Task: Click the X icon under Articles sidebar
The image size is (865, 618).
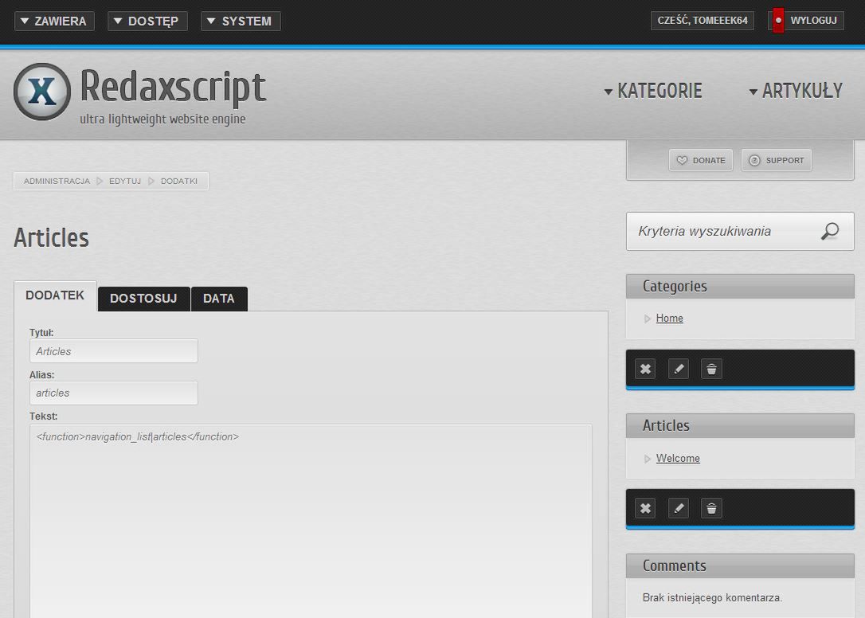Action: (645, 508)
